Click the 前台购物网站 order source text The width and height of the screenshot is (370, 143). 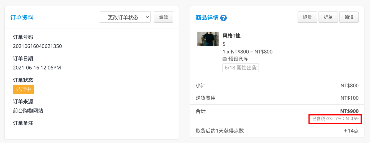[x=28, y=111]
